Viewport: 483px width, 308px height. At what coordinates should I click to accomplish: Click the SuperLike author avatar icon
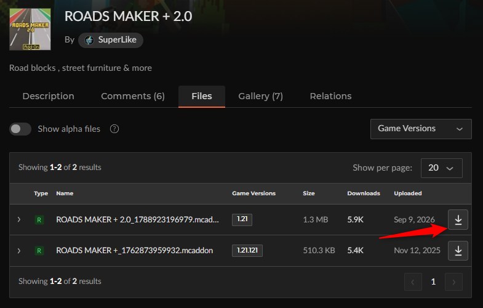point(89,40)
